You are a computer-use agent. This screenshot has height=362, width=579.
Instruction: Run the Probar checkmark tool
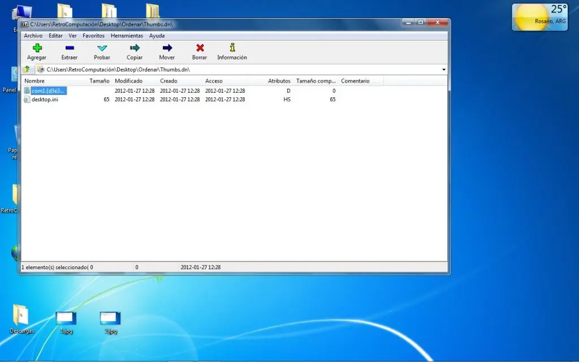[102, 48]
